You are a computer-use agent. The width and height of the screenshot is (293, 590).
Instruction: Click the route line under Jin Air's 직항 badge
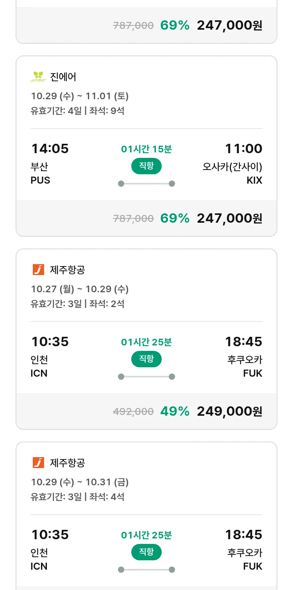click(x=146, y=184)
